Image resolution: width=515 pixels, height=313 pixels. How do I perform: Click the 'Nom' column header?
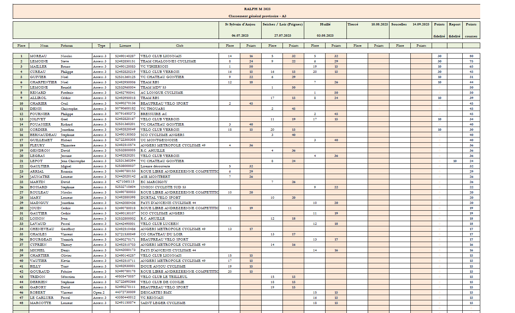click(44, 46)
